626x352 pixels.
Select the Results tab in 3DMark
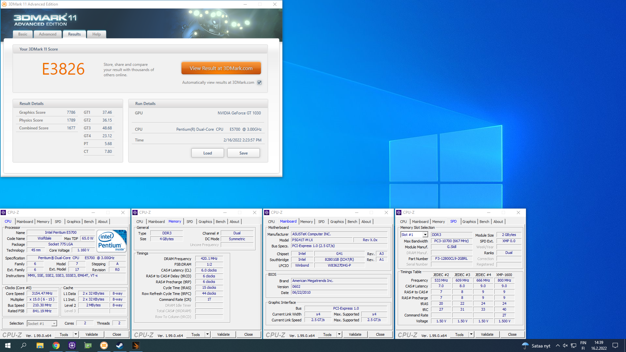pos(74,34)
